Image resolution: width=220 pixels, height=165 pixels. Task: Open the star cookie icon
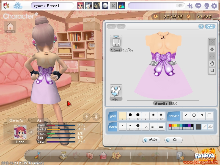click(116, 155)
